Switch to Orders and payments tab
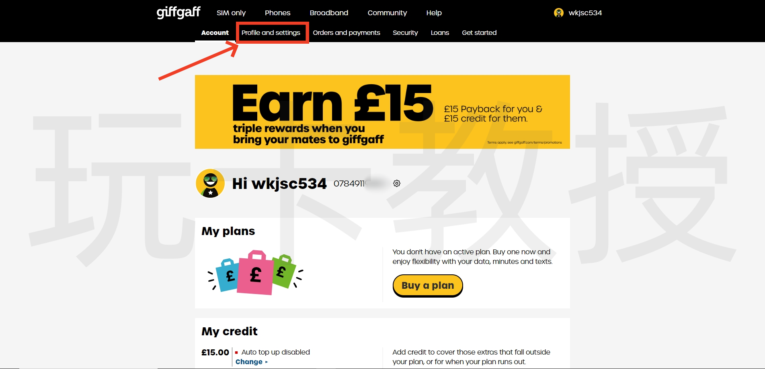The image size is (765, 369). click(347, 33)
